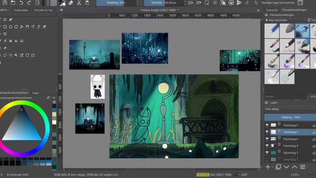316x178 pixels.
Task: Click the foreground/background color selector icon
Action: pyautogui.click(x=62, y=3)
